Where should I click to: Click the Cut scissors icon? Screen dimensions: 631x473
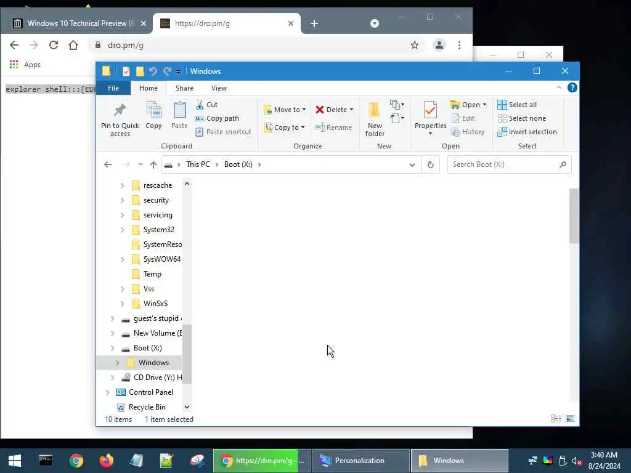(200, 105)
